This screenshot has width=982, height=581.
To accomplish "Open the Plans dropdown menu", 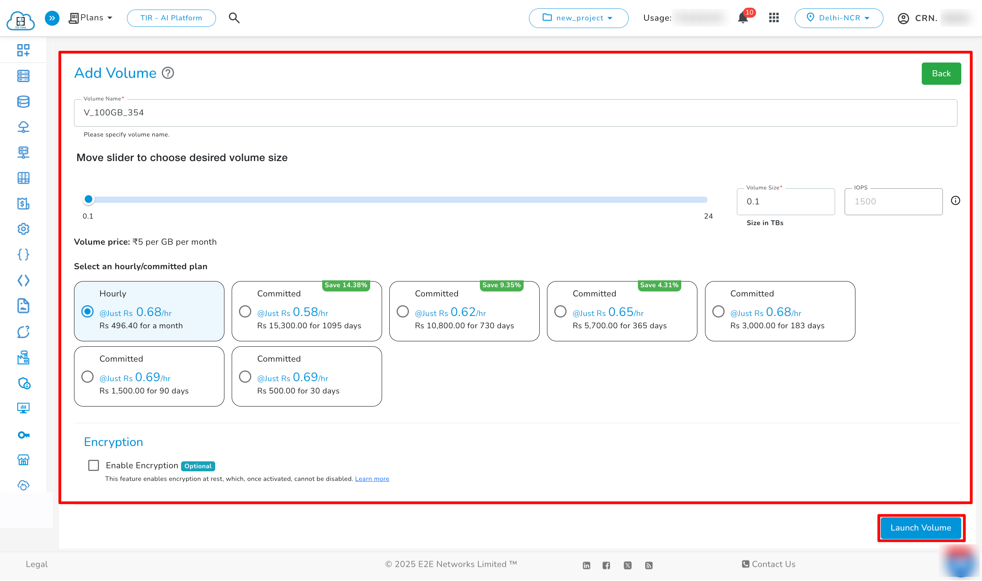I will tap(91, 18).
